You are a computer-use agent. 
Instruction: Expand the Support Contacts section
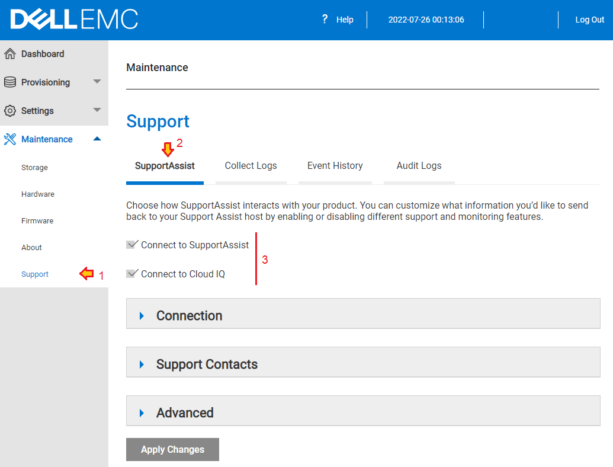coord(140,364)
